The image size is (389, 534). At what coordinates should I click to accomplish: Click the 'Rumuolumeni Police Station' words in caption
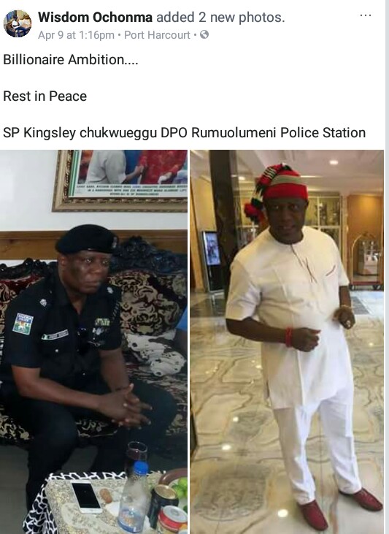coord(278,132)
